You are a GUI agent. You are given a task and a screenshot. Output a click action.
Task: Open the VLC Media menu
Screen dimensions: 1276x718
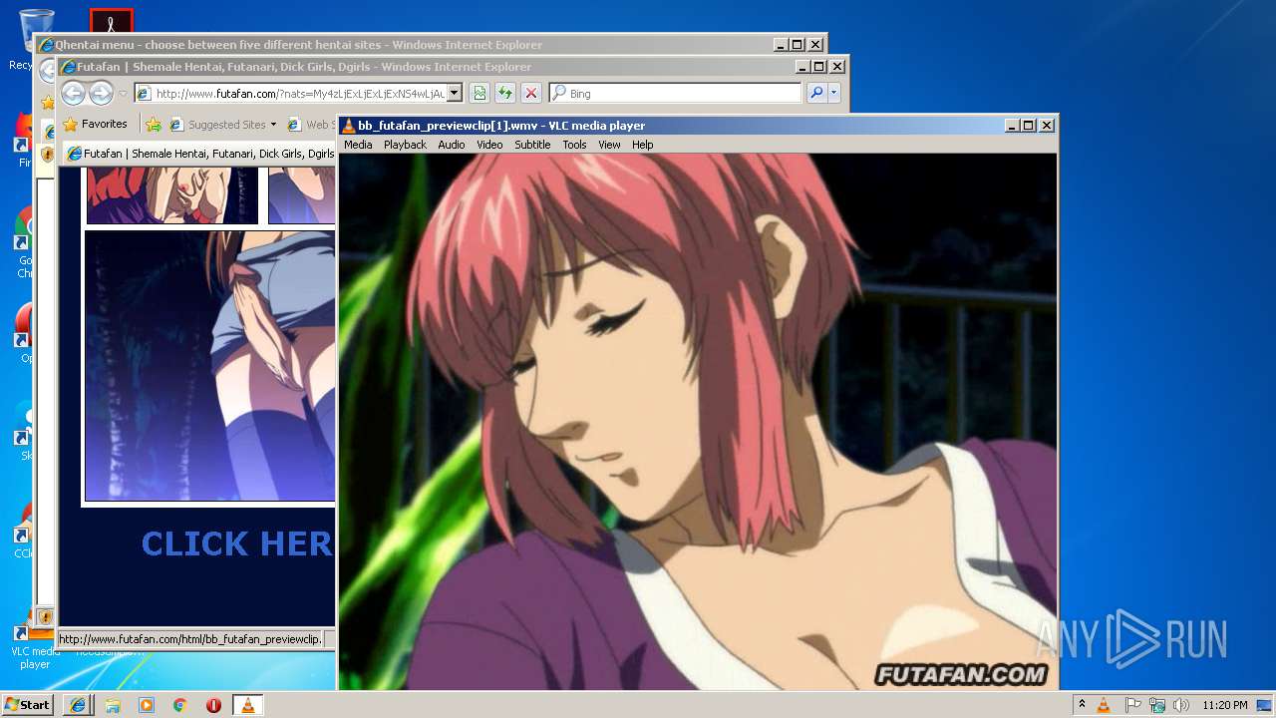tap(358, 145)
